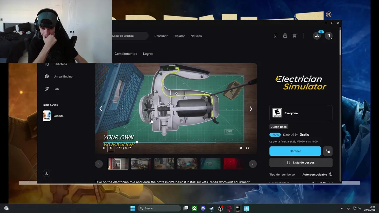Viewport: 379px width, 213px height.
Task: Open the downloads icon in sidebar
Action: pos(46,173)
